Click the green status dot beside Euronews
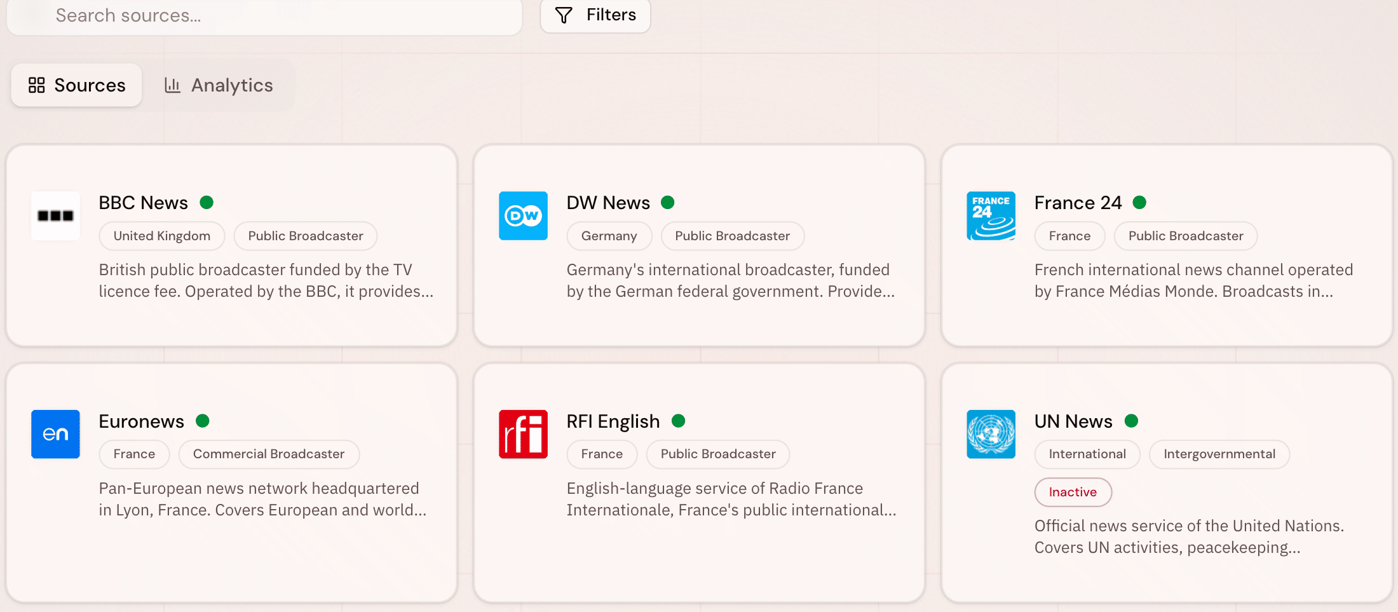Viewport: 1398px width, 612px height. pyautogui.click(x=203, y=421)
